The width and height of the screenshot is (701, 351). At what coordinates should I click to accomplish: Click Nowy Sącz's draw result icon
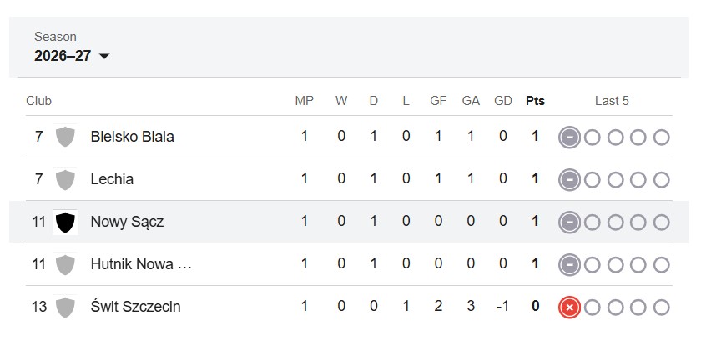coord(569,222)
